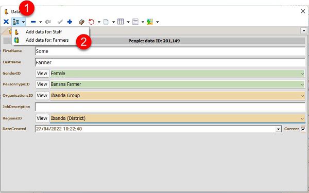Click the colorful map picture icon

tap(150, 22)
